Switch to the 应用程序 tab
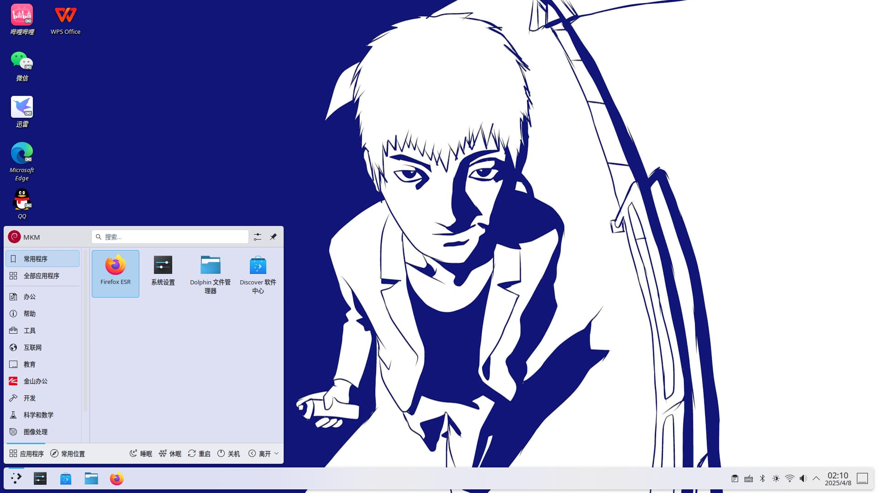 click(x=26, y=453)
